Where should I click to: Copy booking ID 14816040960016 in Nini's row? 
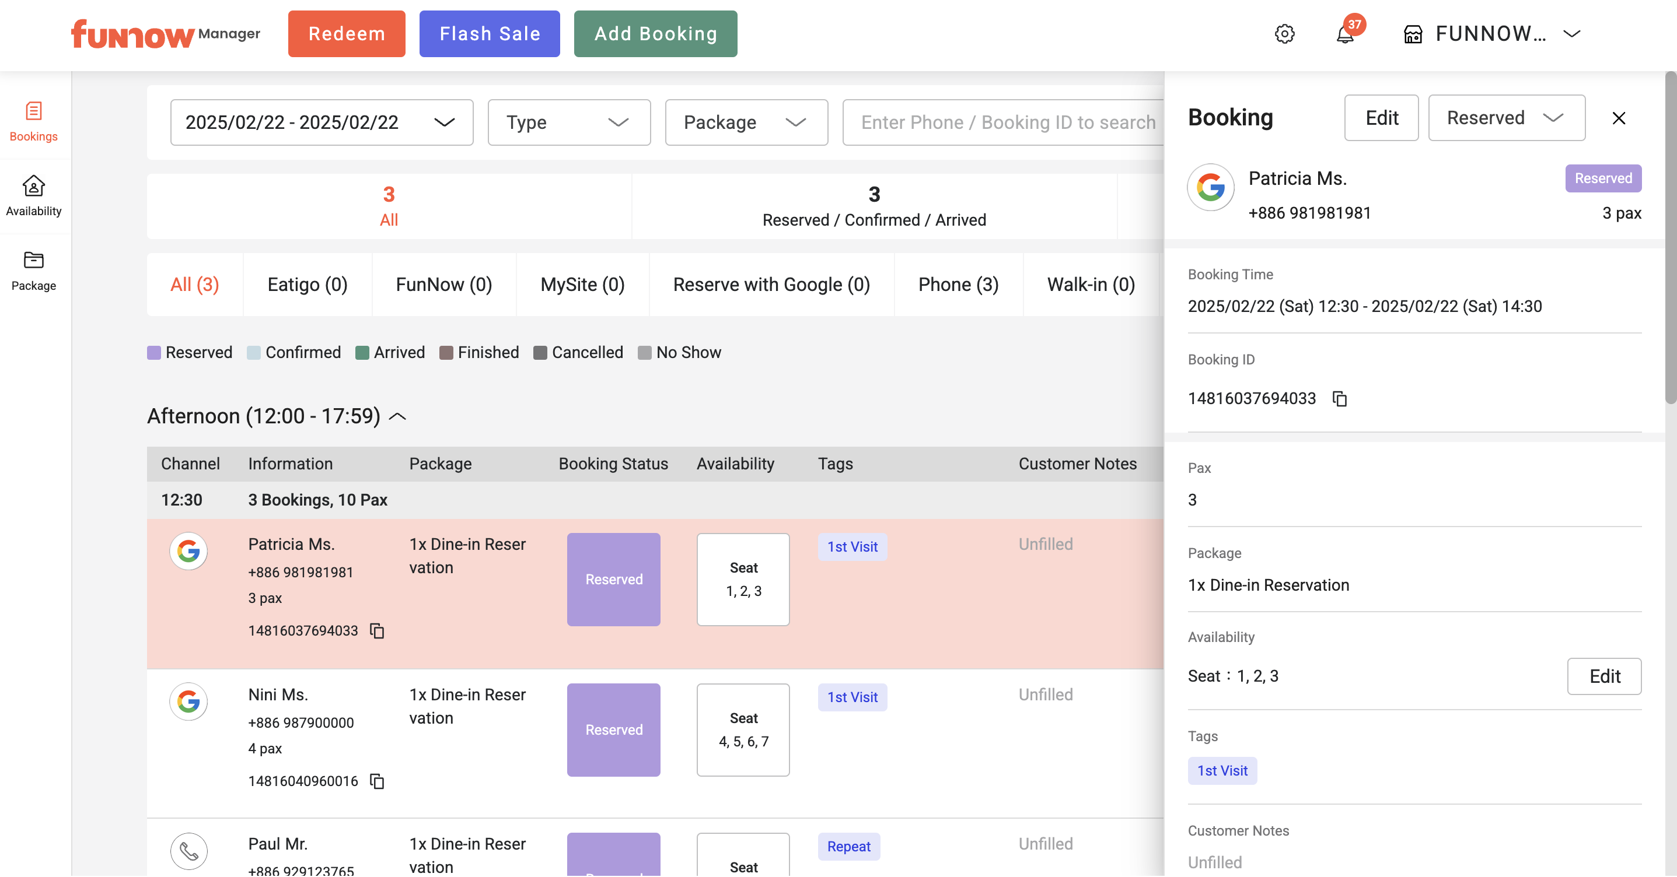click(377, 781)
